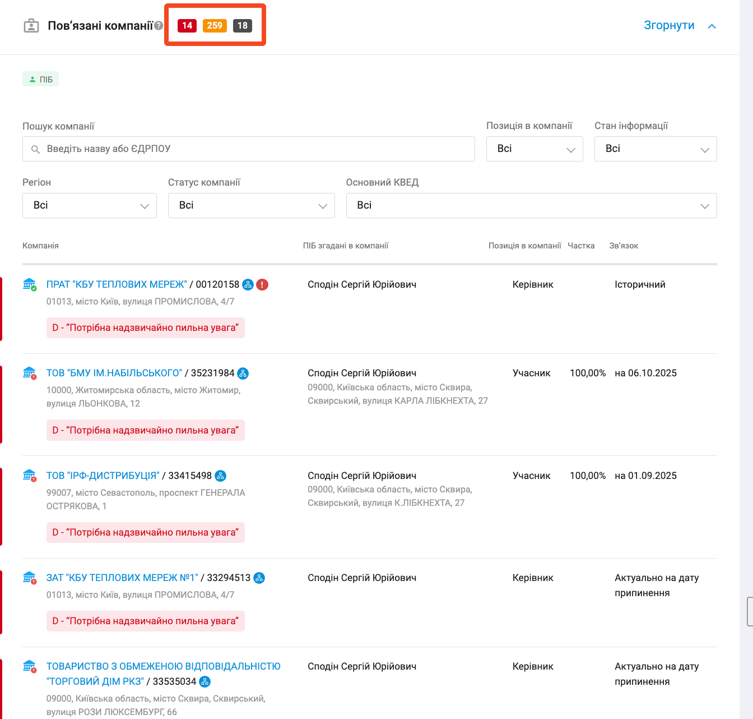Click the orange 259 counter badge
Image resolution: width=753 pixels, height=719 pixels.
tap(215, 26)
